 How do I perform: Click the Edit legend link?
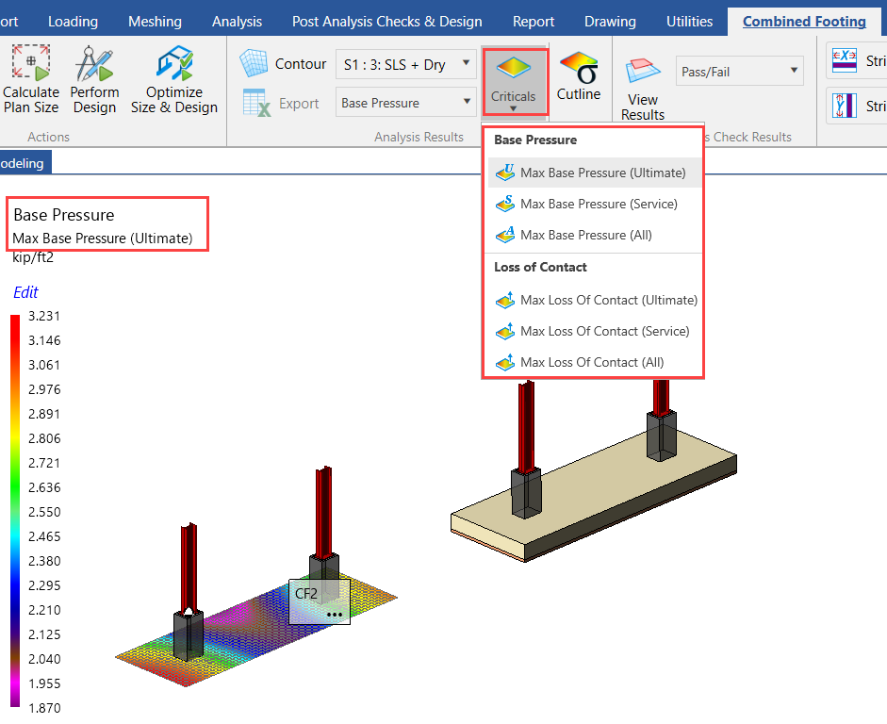point(25,292)
